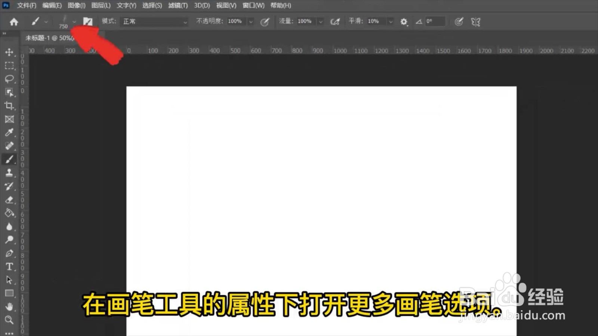Open the 3D(D) menu
This screenshot has height=336, width=598.
click(x=202, y=5)
